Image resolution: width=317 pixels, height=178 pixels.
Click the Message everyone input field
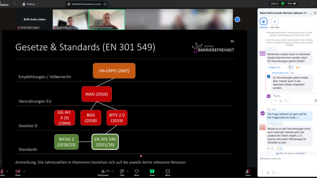coord(285,159)
